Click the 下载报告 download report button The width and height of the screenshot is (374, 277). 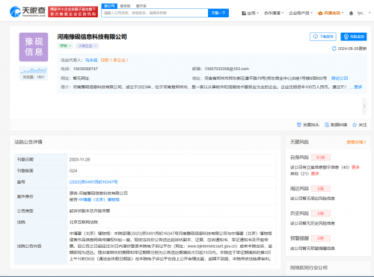click(323, 37)
